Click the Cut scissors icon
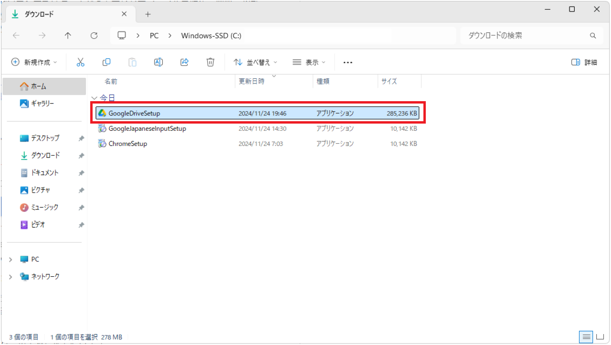This screenshot has width=611, height=345. (80, 62)
